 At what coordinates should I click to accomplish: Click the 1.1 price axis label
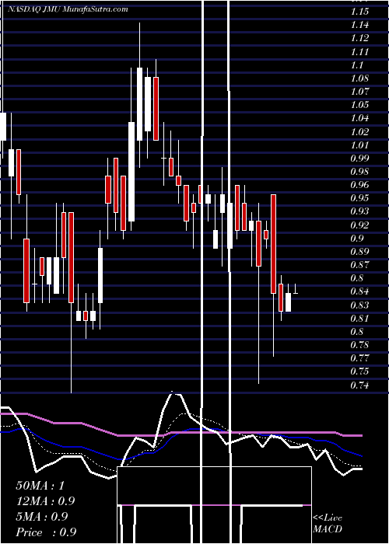pos(357,65)
